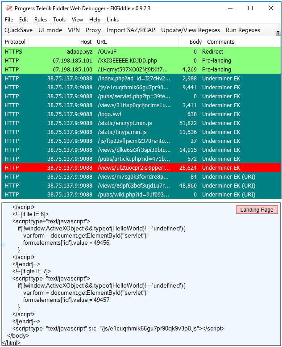Open the File menu
The height and width of the screenshot is (347, 282).
9,20
